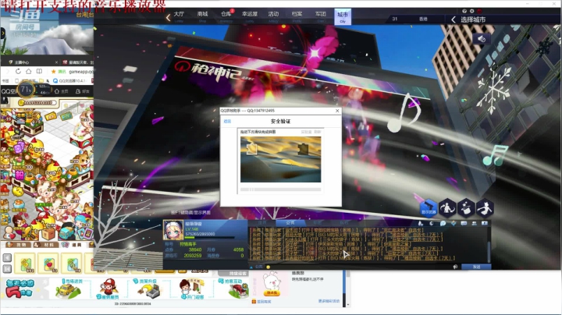
Task: Open the 档案 Profile tab
Action: coord(297,16)
